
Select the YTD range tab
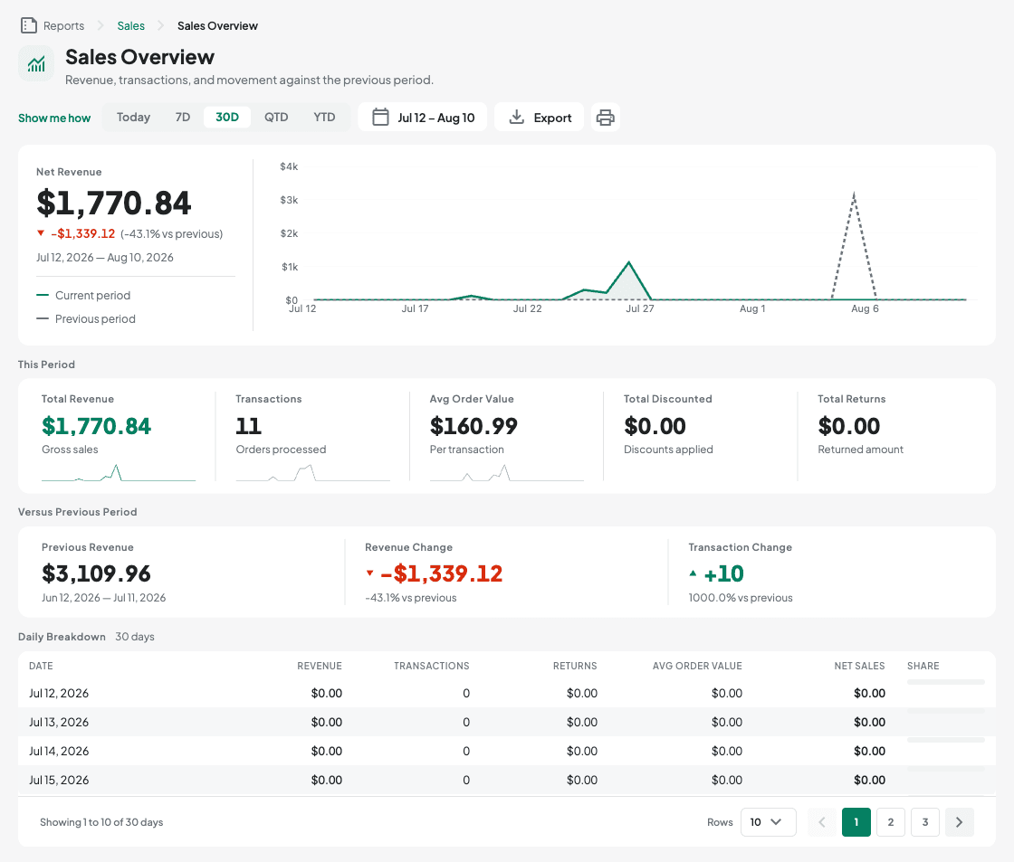(324, 117)
